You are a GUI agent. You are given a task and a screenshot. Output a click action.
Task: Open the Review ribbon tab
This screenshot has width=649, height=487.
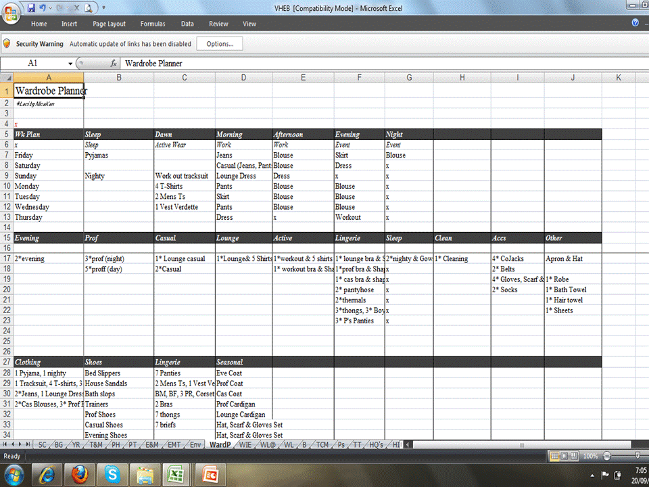point(218,24)
